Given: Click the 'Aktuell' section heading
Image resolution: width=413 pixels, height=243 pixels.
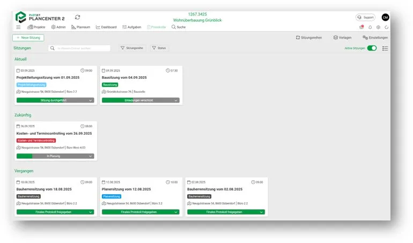Looking at the screenshot, I should [x=20, y=60].
